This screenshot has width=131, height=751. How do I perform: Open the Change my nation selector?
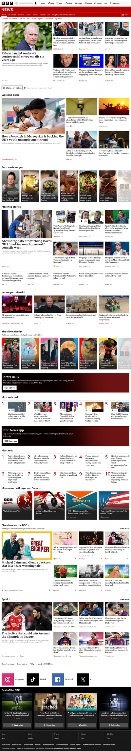pos(12,88)
